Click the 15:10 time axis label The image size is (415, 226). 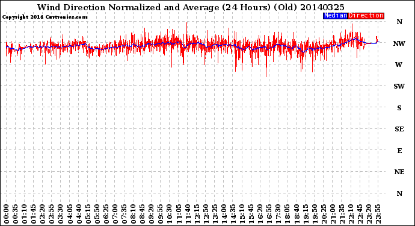coord(242,214)
